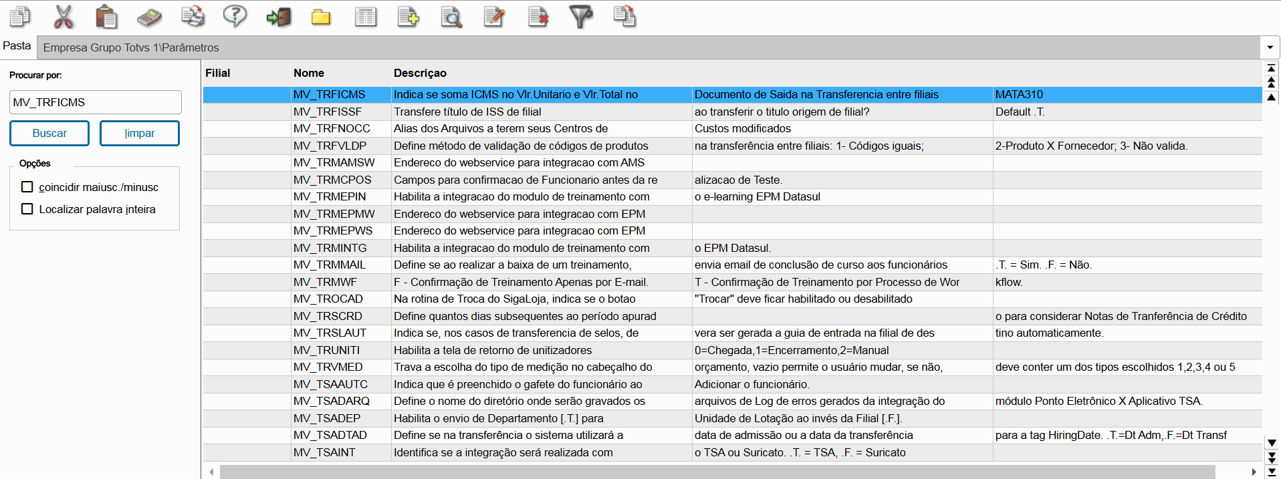The height and width of the screenshot is (479, 1281).
Task: Select the MV_TRFICMS row
Action: point(733,94)
